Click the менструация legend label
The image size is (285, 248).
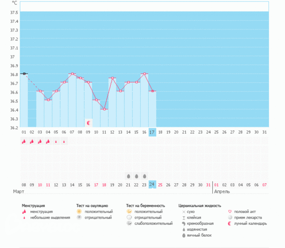(41, 211)
